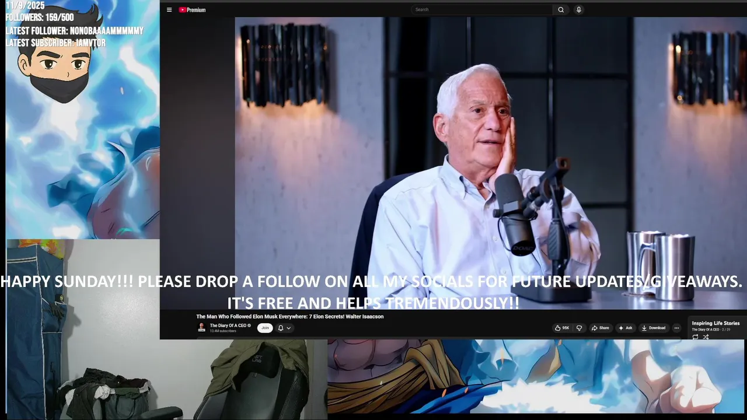This screenshot has height=420, width=747.
Task: Click "13.4M subscribers" text
Action: coord(223,331)
